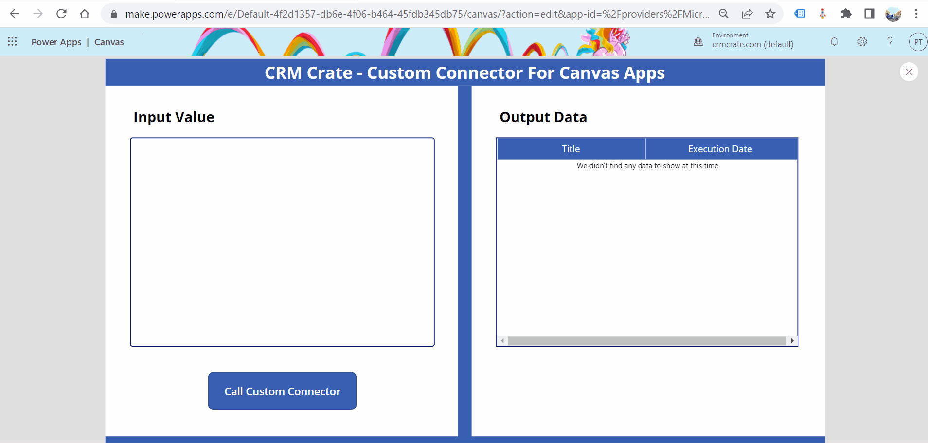Click the PT account avatar circle
The width and height of the screenshot is (928, 443).
917,41
